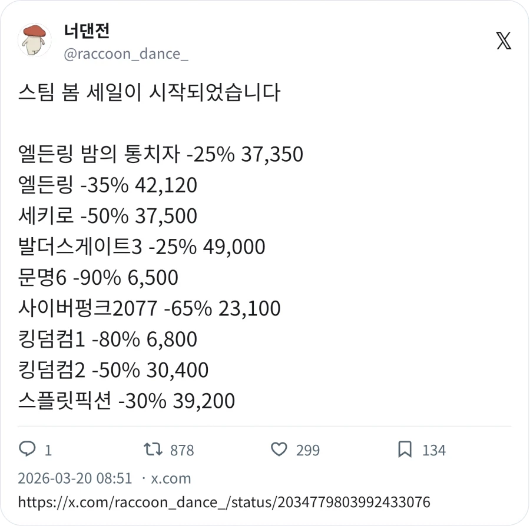Click the X logo at top right
The height and width of the screenshot is (526, 530).
pyautogui.click(x=503, y=41)
